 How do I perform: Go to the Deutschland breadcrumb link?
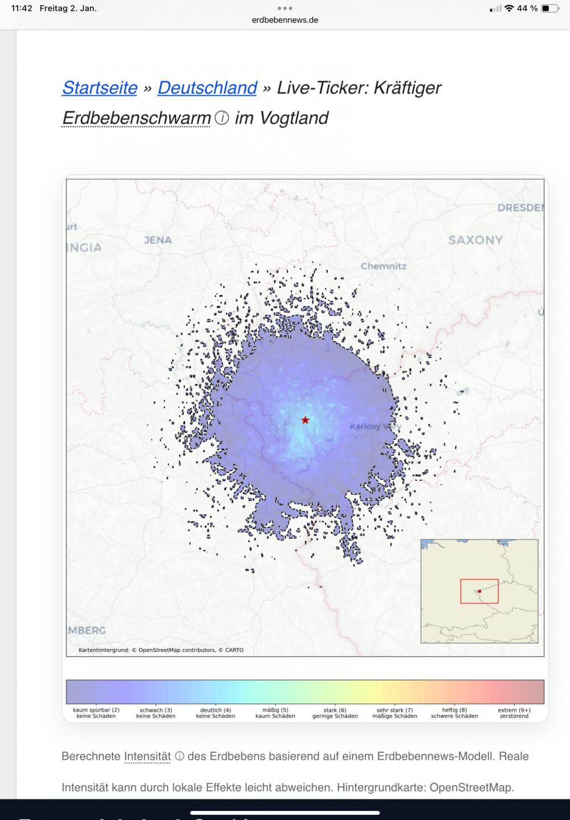[207, 88]
